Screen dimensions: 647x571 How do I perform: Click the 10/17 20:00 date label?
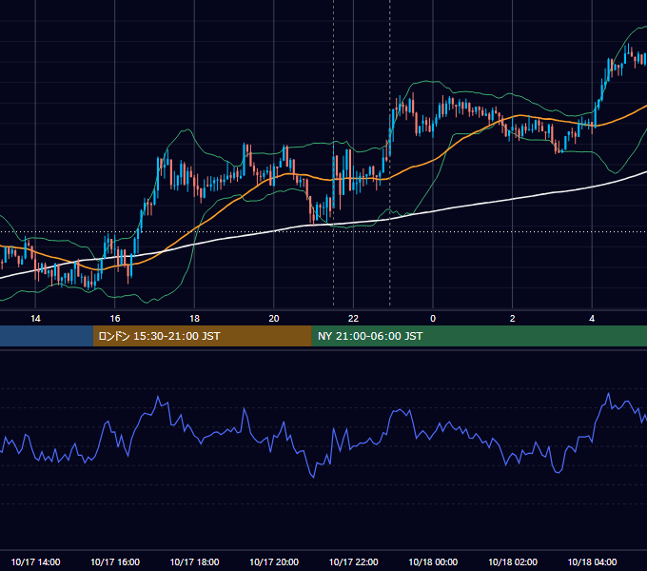click(274, 561)
